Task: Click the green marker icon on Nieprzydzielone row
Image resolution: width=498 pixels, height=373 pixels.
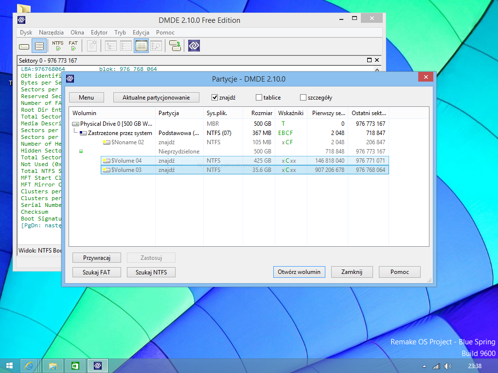Action: pyautogui.click(x=81, y=152)
